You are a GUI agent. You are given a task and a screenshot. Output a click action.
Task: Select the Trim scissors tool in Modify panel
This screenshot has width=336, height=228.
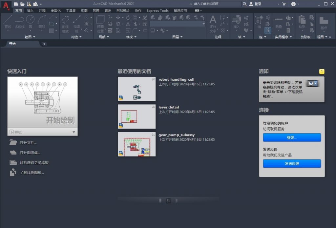coord(135,24)
